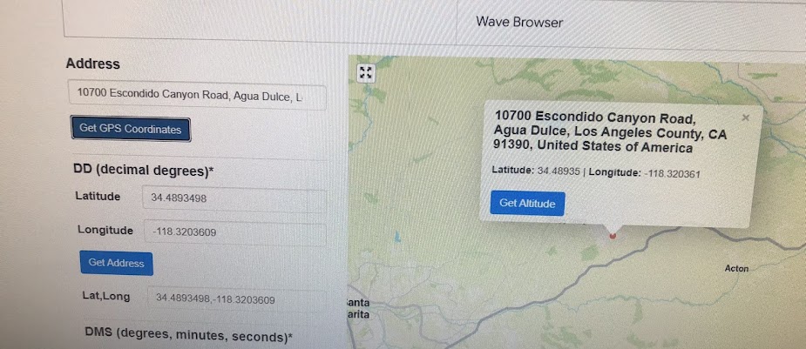Click the Get GPS Coordinates button
The image size is (806, 349).
click(x=131, y=130)
